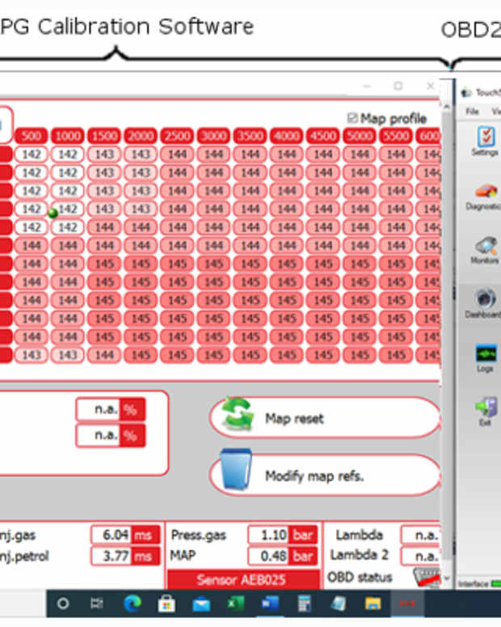This screenshot has width=501, height=627.
Task: Toggle the Map profile checkbox
Action: (352, 118)
